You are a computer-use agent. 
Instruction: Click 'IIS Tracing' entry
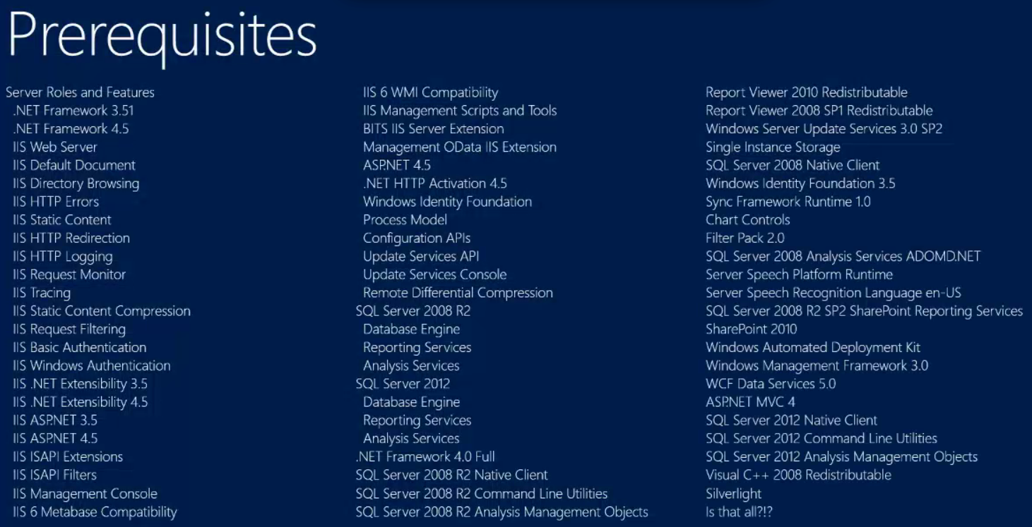click(42, 293)
